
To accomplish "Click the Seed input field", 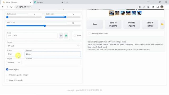I will (32, 36).
